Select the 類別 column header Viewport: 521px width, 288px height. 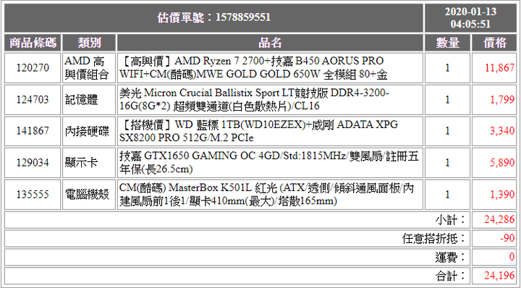point(89,43)
